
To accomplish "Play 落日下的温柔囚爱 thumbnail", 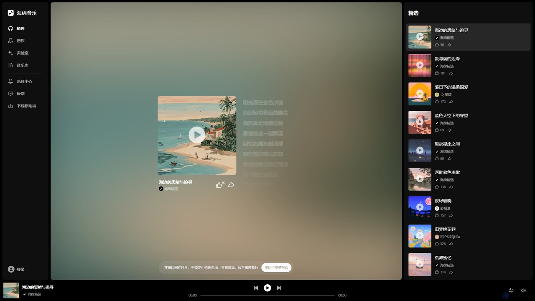I will click(x=420, y=94).
